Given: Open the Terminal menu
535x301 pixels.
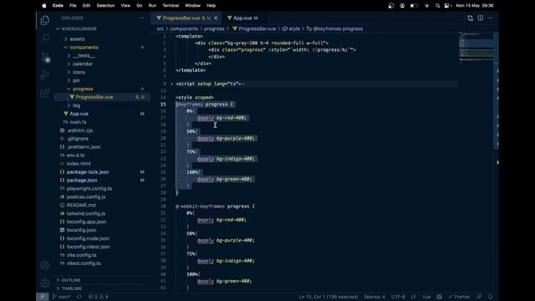Looking at the screenshot, I should (171, 6).
